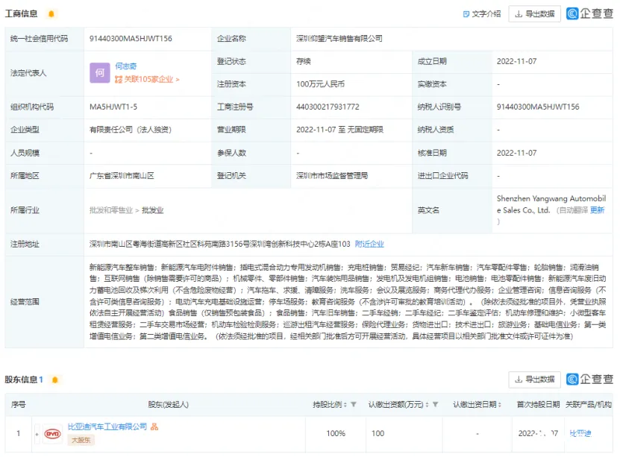The width and height of the screenshot is (620, 457).
Task: Click 更新 to update English name
Action: click(597, 210)
